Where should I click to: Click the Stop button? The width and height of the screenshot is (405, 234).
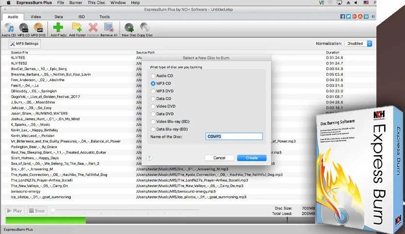[x=37, y=210]
